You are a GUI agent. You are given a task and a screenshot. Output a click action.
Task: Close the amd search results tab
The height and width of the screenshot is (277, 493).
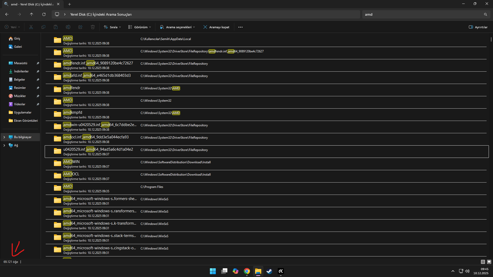[58, 4]
